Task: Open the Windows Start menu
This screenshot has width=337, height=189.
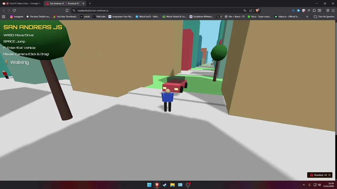Action: 149,185
